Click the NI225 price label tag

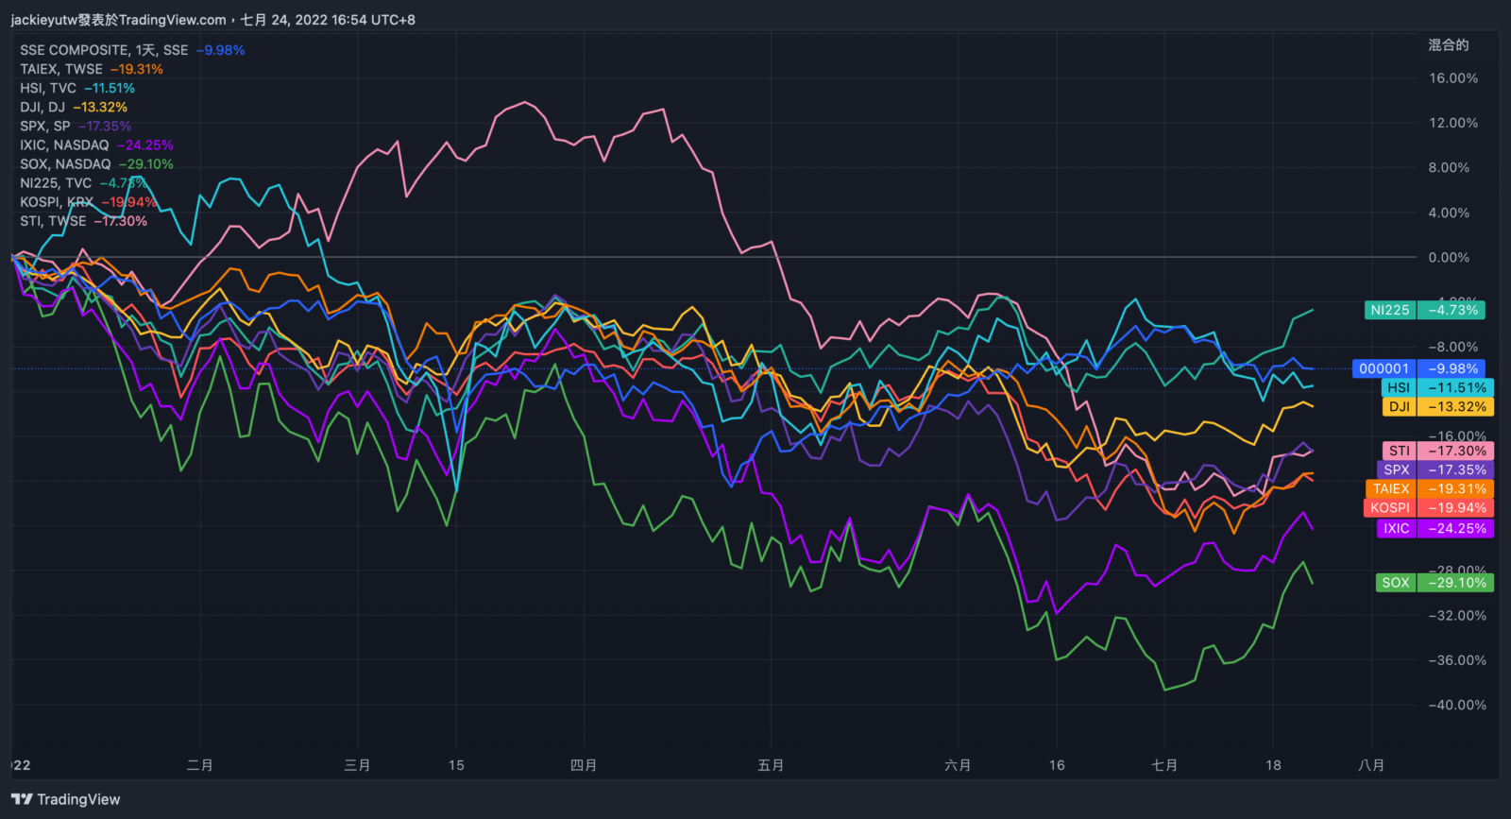(1424, 310)
